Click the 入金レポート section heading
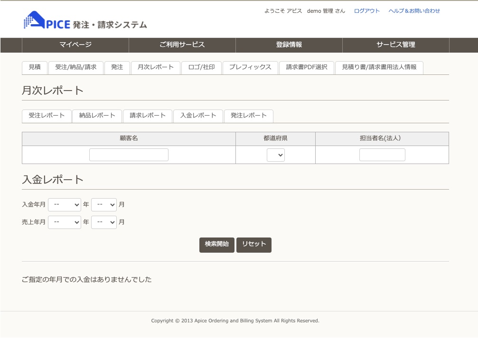The image size is (478, 338). tap(52, 180)
